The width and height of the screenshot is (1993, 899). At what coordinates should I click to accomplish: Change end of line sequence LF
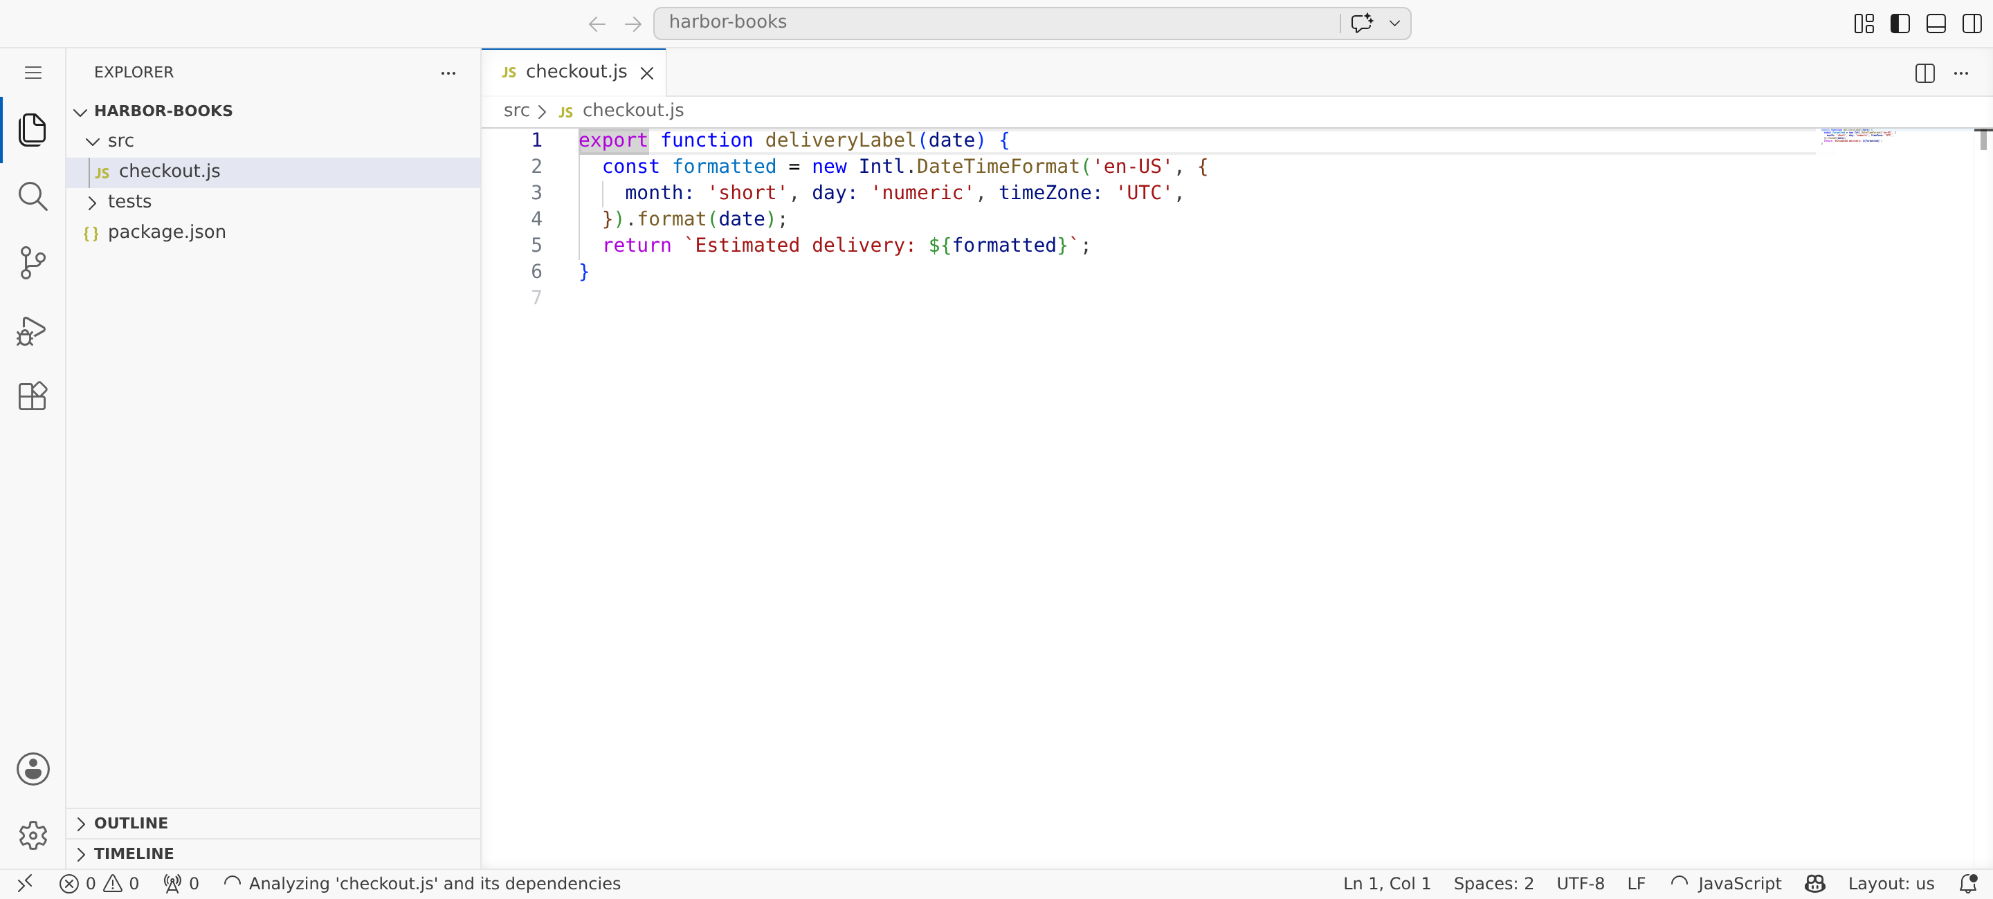pyautogui.click(x=1635, y=884)
